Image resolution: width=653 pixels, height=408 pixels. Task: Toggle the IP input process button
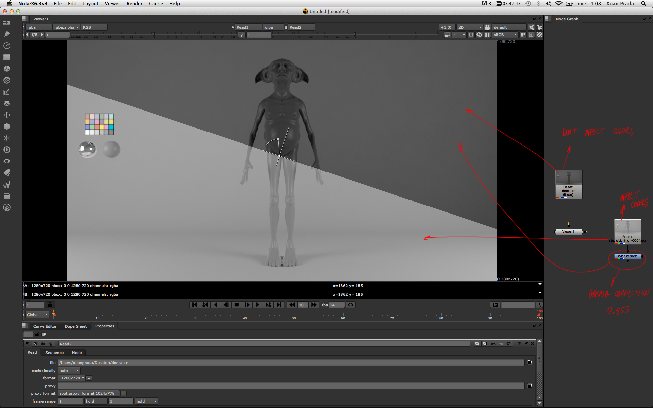point(523,35)
